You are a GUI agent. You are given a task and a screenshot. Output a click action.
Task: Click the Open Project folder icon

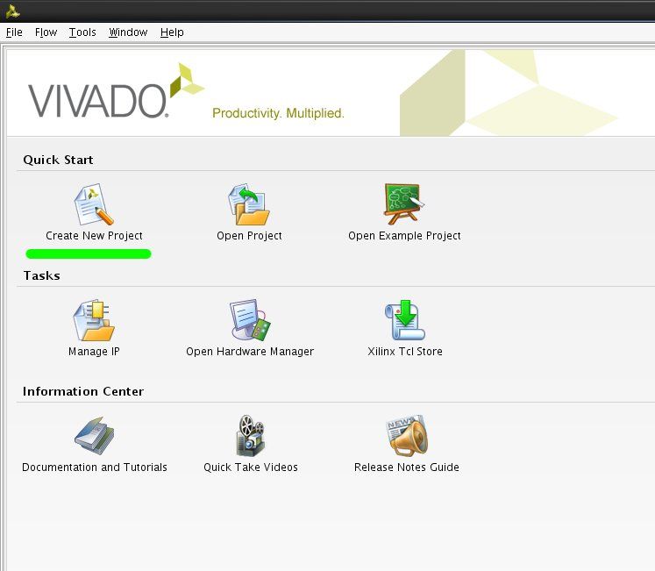249,204
